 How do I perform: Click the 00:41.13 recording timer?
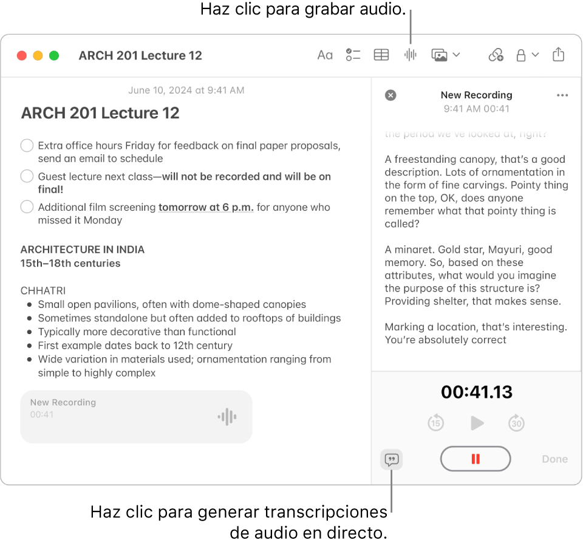click(477, 392)
